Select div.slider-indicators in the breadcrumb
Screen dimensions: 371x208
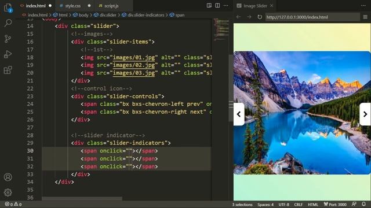[146, 15]
